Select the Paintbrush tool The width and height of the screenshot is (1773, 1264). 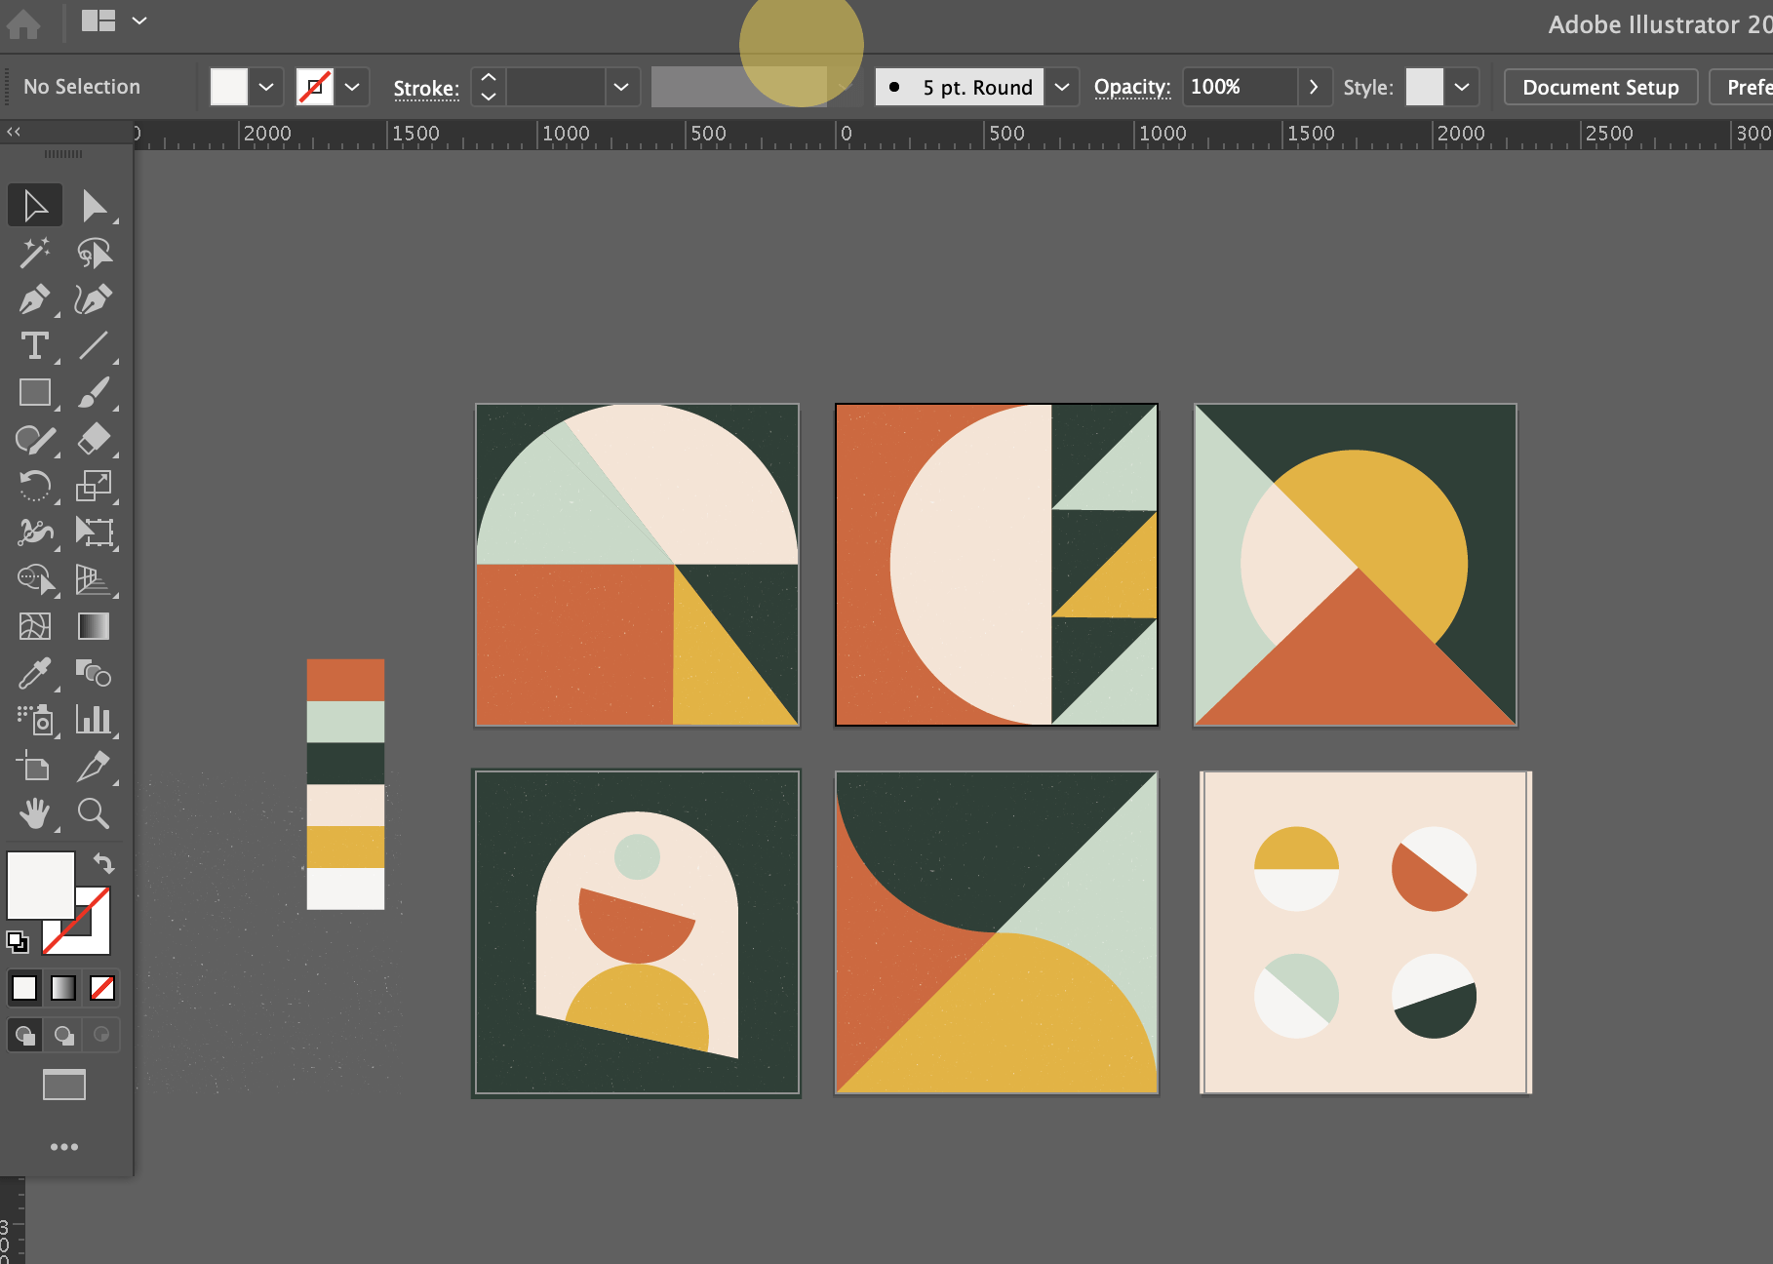pos(95,392)
